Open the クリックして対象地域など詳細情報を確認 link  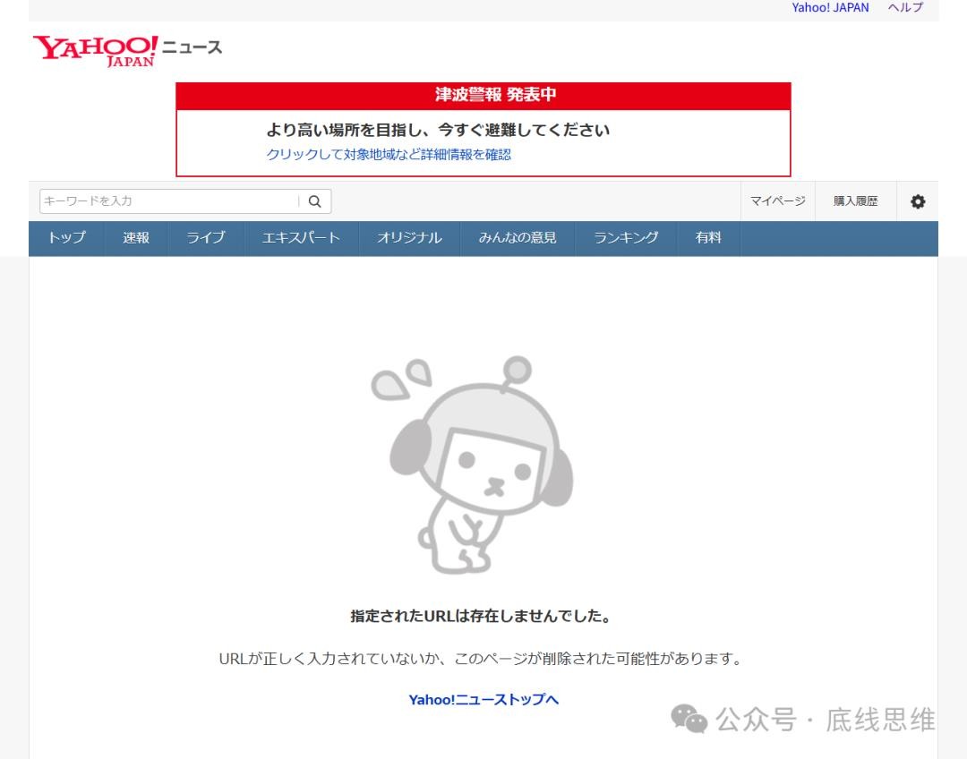click(x=389, y=154)
